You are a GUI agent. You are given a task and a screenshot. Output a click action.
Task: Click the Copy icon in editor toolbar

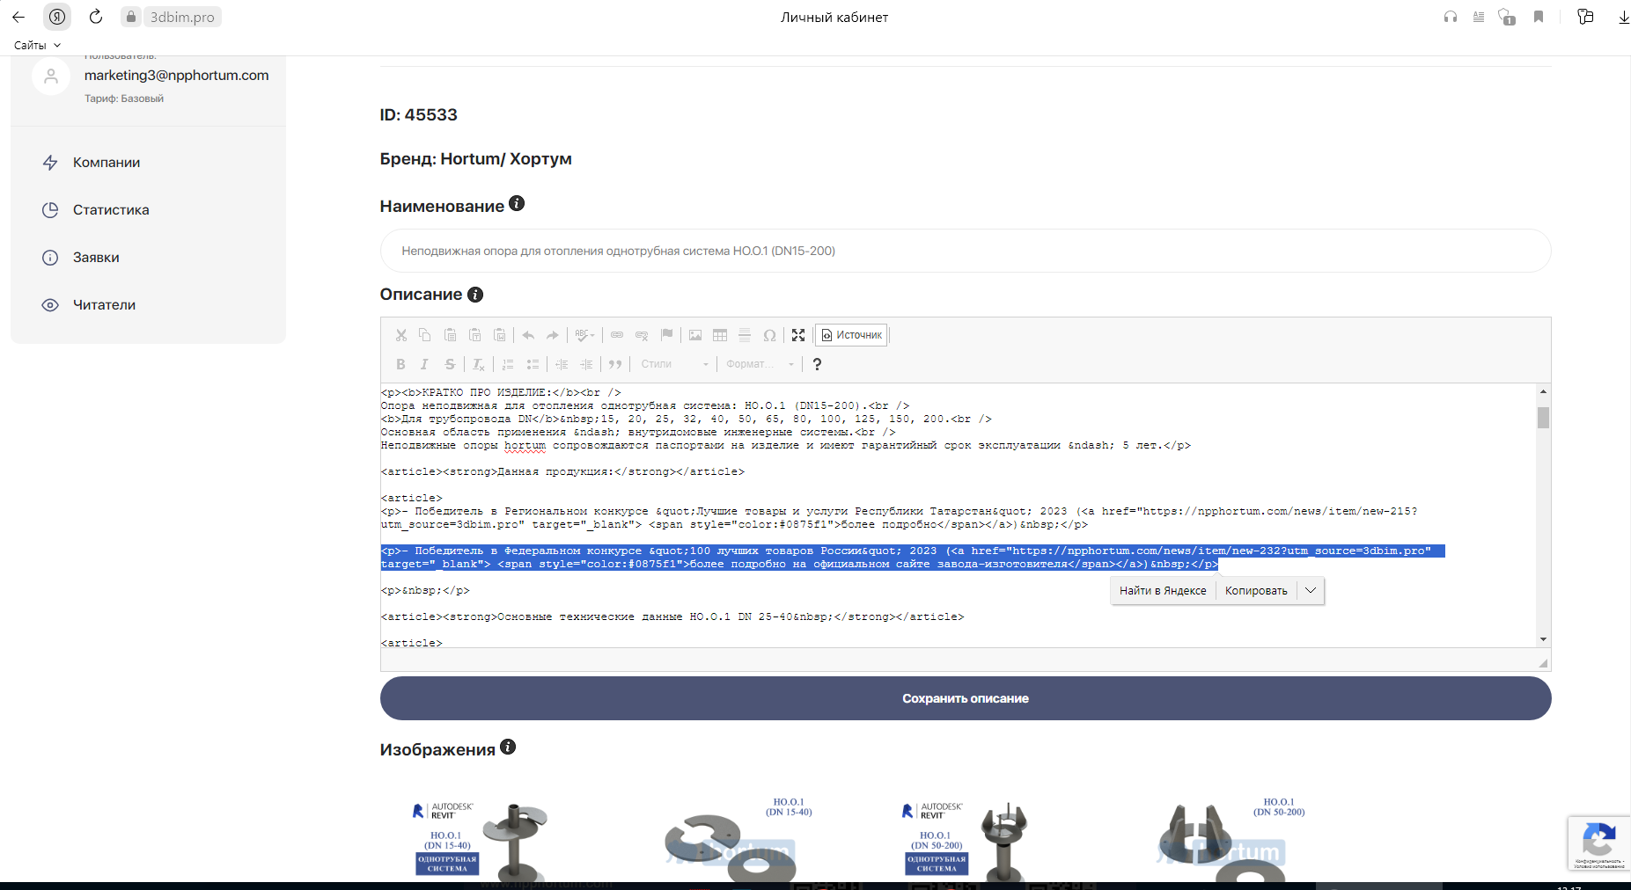[424, 335]
